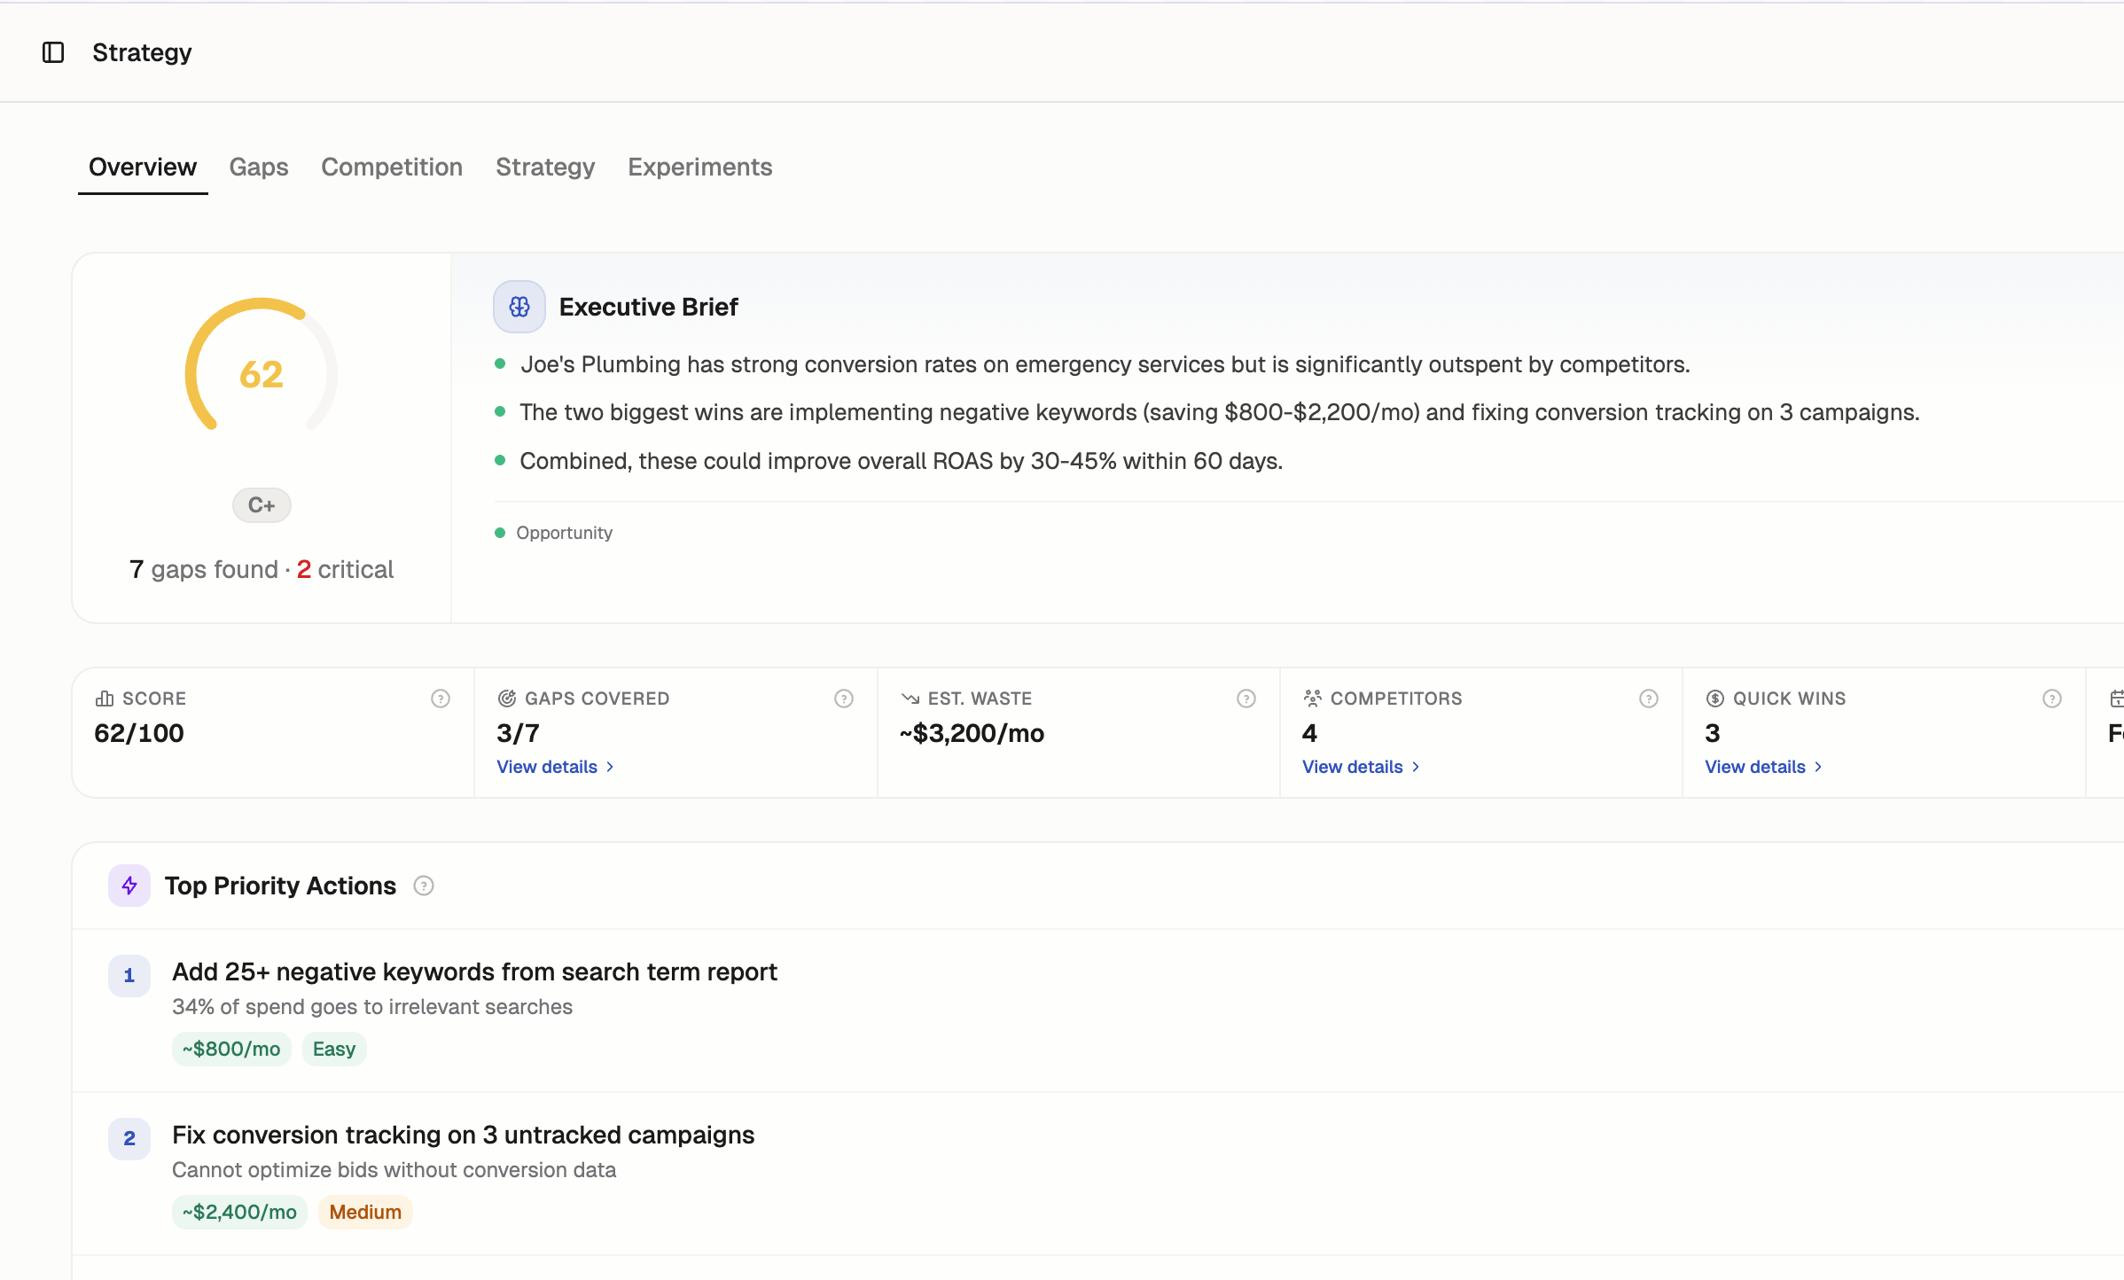Click the target icon on GAPS COVERED card

[507, 698]
